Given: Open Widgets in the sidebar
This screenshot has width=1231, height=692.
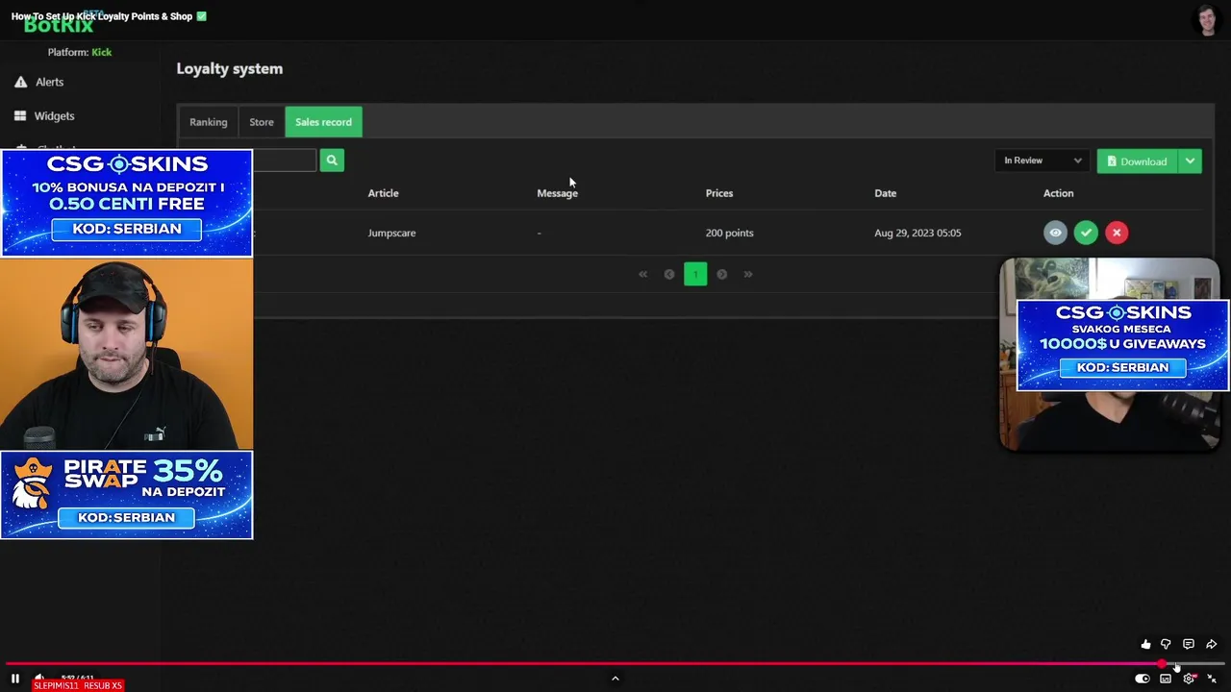Looking at the screenshot, I should coord(54,115).
